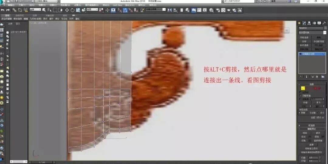Click the object color swatch beside name field

point(325,28)
